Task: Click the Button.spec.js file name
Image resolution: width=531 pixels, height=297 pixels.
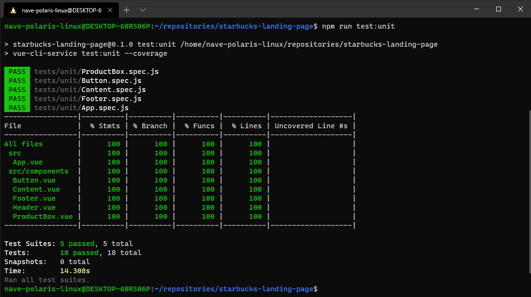Action: (x=112, y=81)
